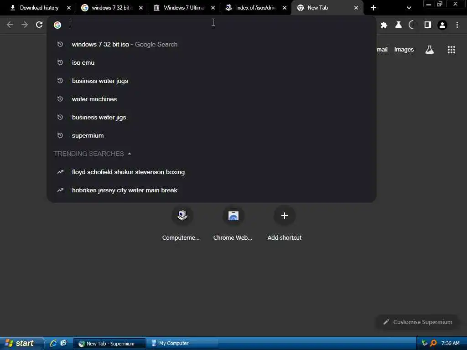The width and height of the screenshot is (467, 350).
Task: Close the 'windows 7 32 bit' tab
Action: (141, 8)
